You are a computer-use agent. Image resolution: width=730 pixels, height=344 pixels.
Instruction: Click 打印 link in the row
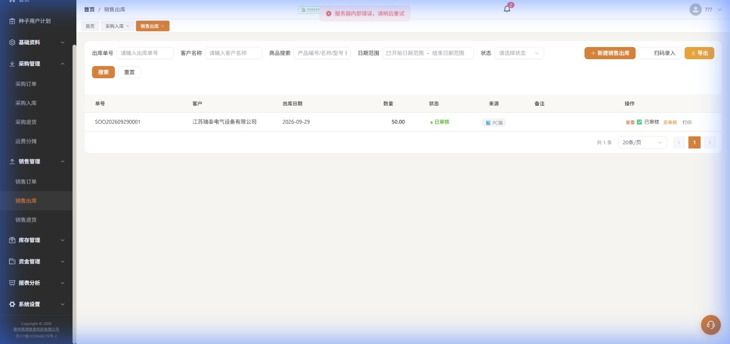click(x=687, y=123)
